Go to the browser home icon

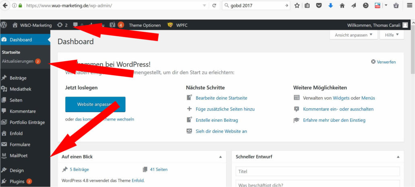[x=342, y=6]
